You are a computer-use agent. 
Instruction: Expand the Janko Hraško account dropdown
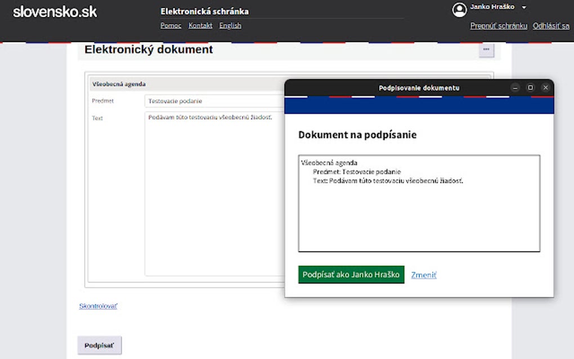[x=523, y=7]
